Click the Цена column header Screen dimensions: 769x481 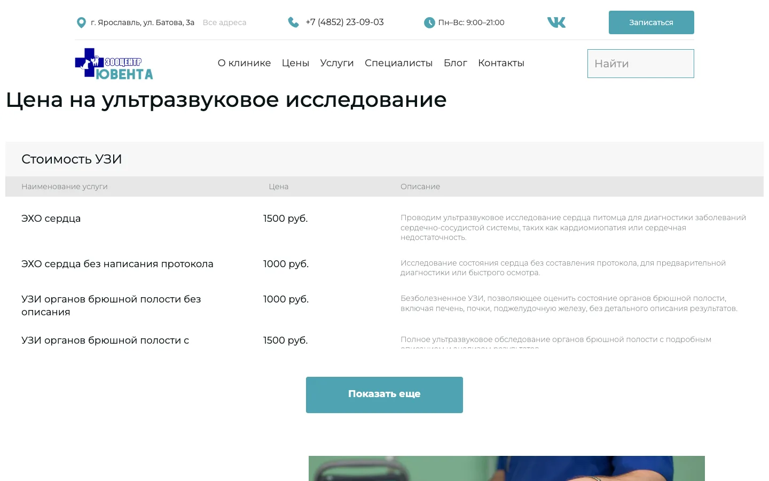pyautogui.click(x=279, y=187)
